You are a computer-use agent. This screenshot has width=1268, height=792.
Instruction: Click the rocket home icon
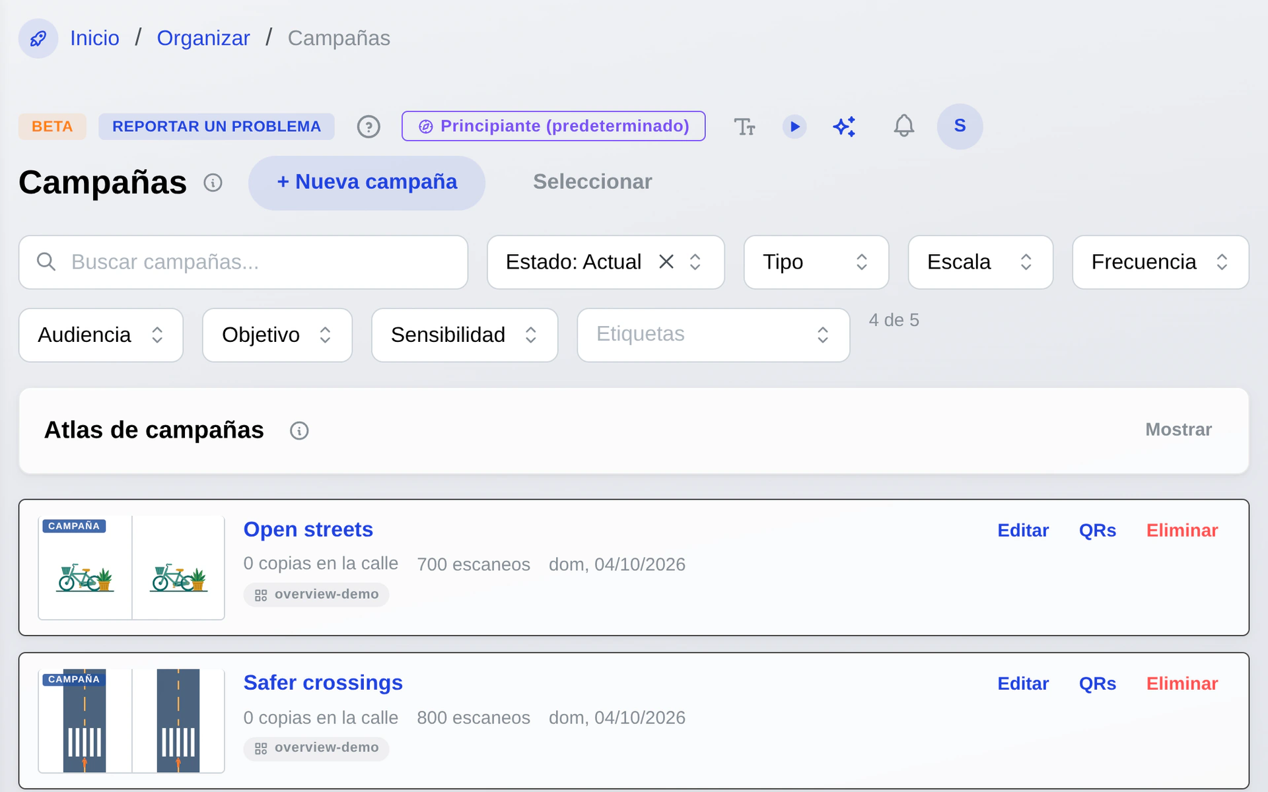coord(38,38)
